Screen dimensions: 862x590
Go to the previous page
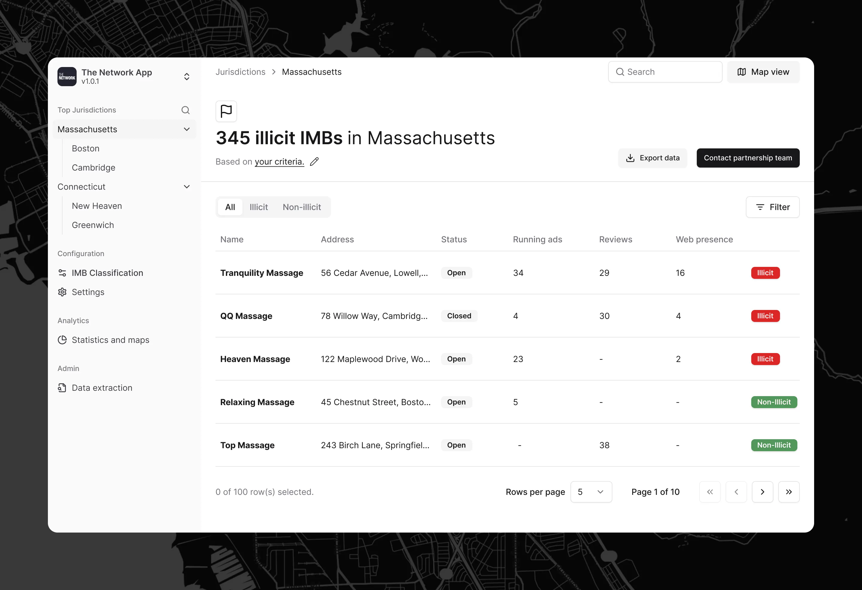click(736, 492)
